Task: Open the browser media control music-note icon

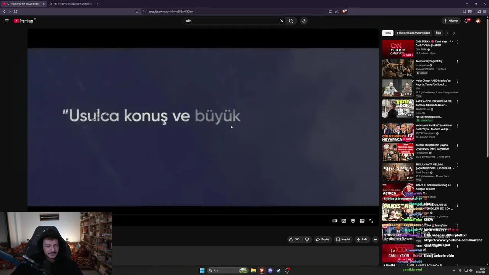Action: click(479, 11)
